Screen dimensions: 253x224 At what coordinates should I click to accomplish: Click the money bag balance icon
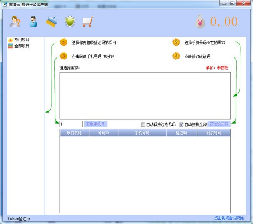coord(200,22)
